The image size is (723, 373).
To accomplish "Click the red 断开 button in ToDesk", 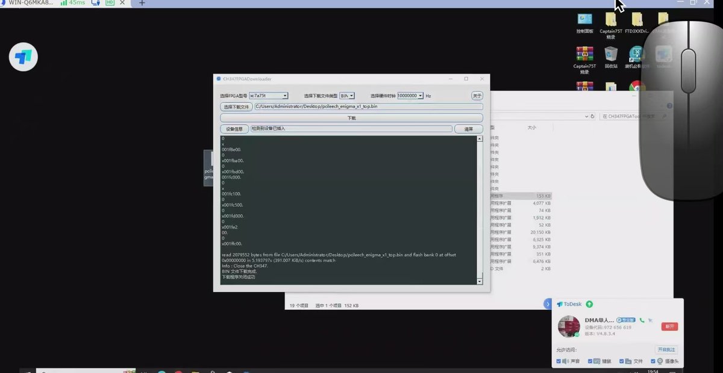I will point(669,326).
